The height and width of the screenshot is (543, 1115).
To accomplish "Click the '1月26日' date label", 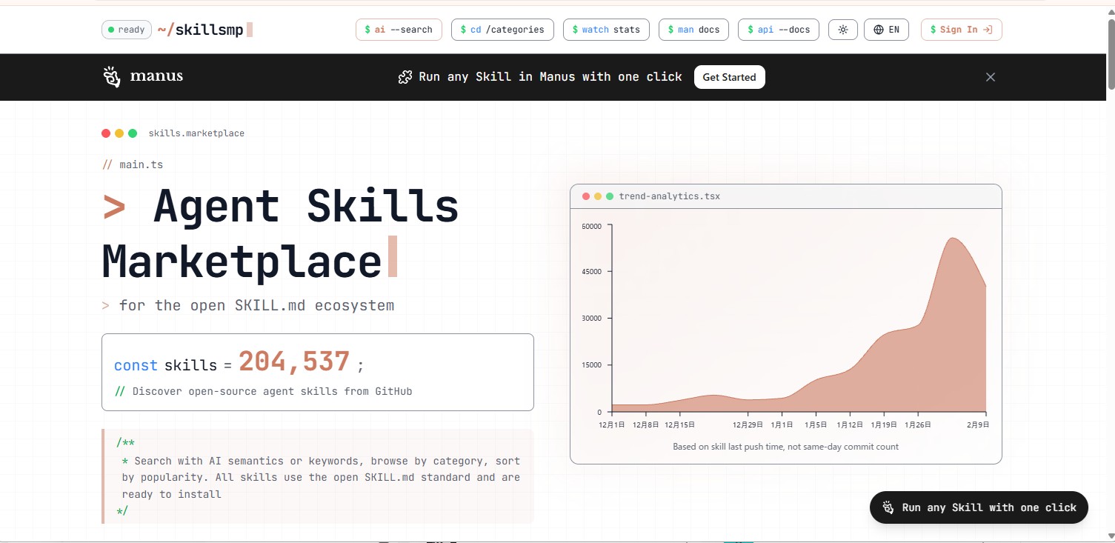I will (918, 425).
